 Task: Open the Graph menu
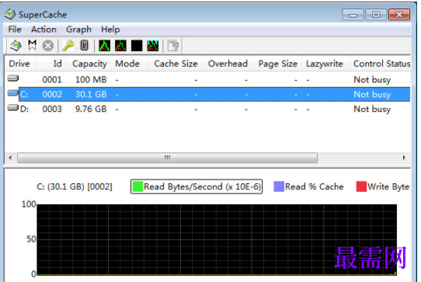[x=78, y=30]
